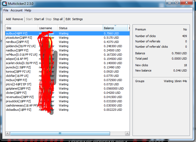Select the micbux[4$PP PZ] row
Viewport: 196px width, 142px height.
[x=67, y=80]
